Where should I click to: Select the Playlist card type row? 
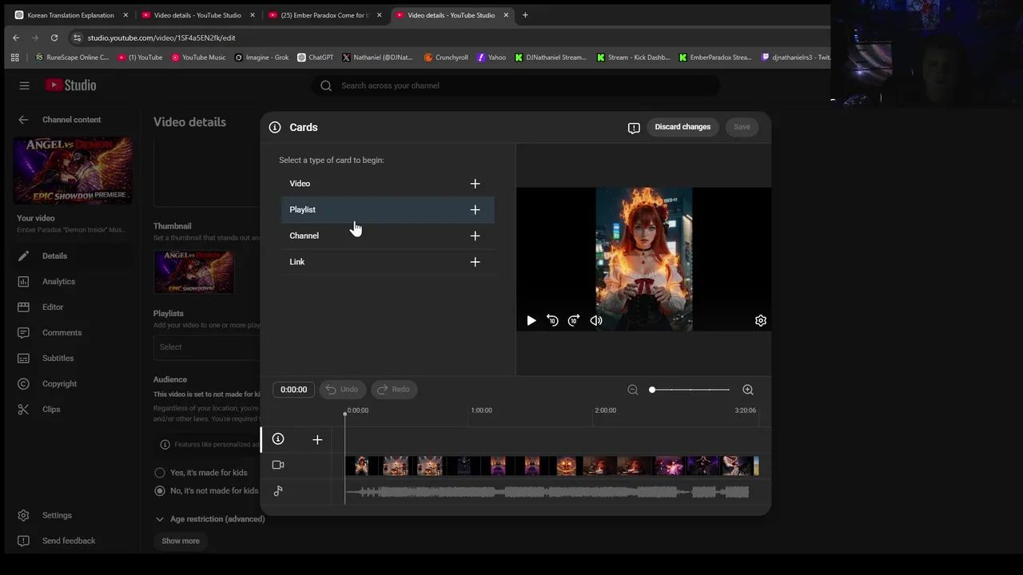pos(388,210)
